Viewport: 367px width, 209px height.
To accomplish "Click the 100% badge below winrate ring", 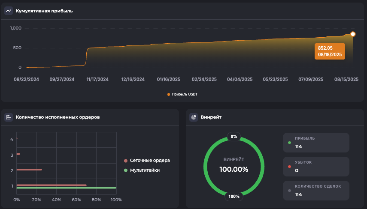I will tap(234, 197).
